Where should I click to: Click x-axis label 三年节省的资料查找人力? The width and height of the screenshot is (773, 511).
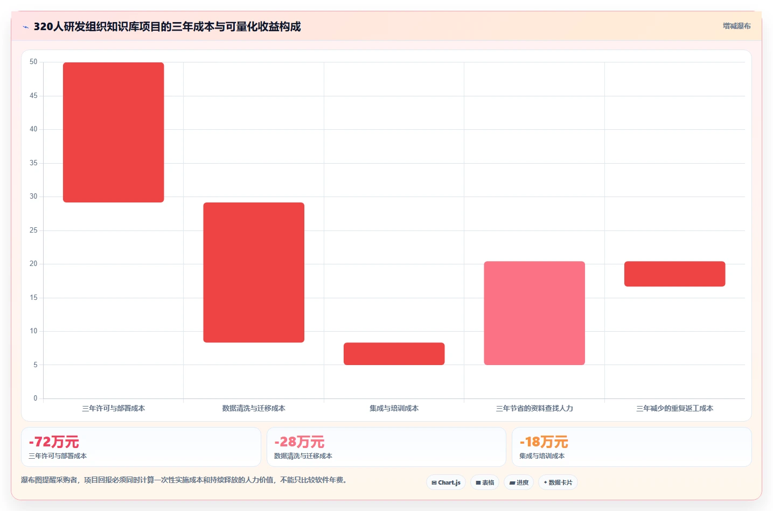[534, 408]
